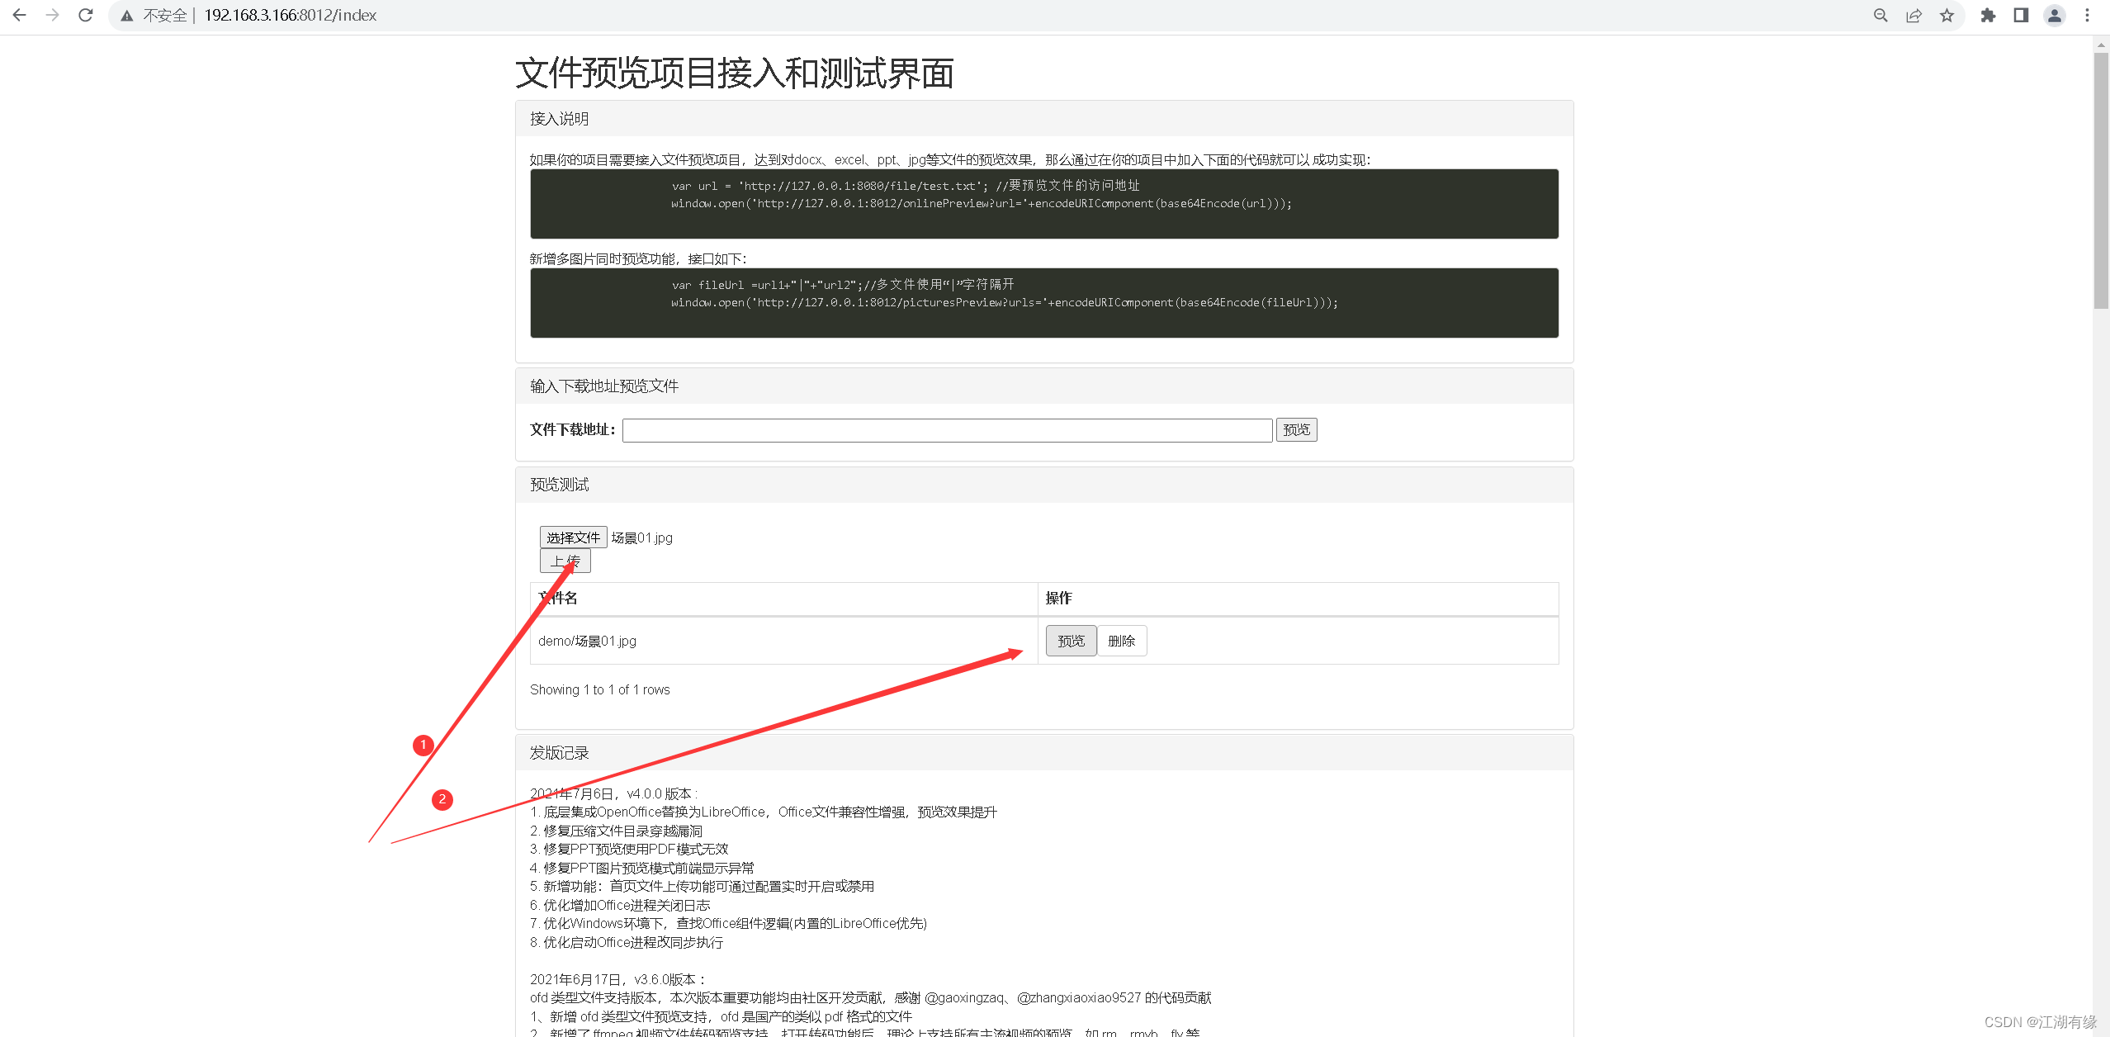2110x1037 pixels.
Task: Click the 2021年6月17日 v3.6.0版本 line
Action: coord(618,979)
